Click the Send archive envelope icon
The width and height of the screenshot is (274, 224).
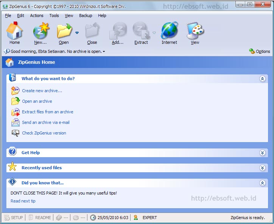(16, 122)
